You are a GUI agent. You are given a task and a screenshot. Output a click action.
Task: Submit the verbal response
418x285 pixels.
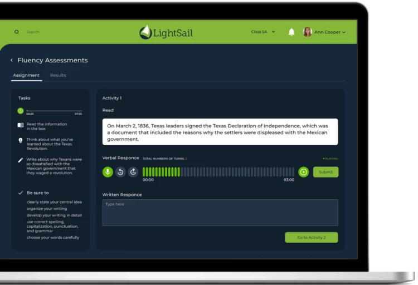[x=325, y=172]
